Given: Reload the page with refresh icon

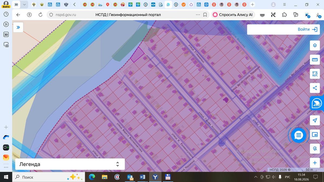Looking at the screenshot, I should click(40, 15).
